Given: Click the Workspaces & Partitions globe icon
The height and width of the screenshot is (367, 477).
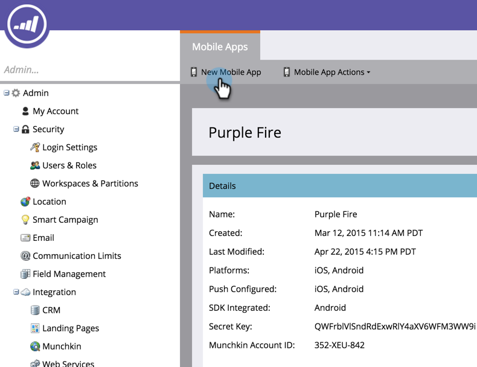Looking at the screenshot, I should point(34,183).
